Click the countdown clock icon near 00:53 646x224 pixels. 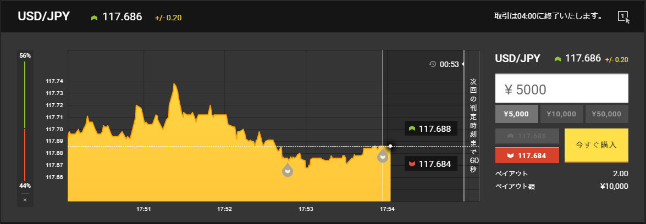click(433, 64)
